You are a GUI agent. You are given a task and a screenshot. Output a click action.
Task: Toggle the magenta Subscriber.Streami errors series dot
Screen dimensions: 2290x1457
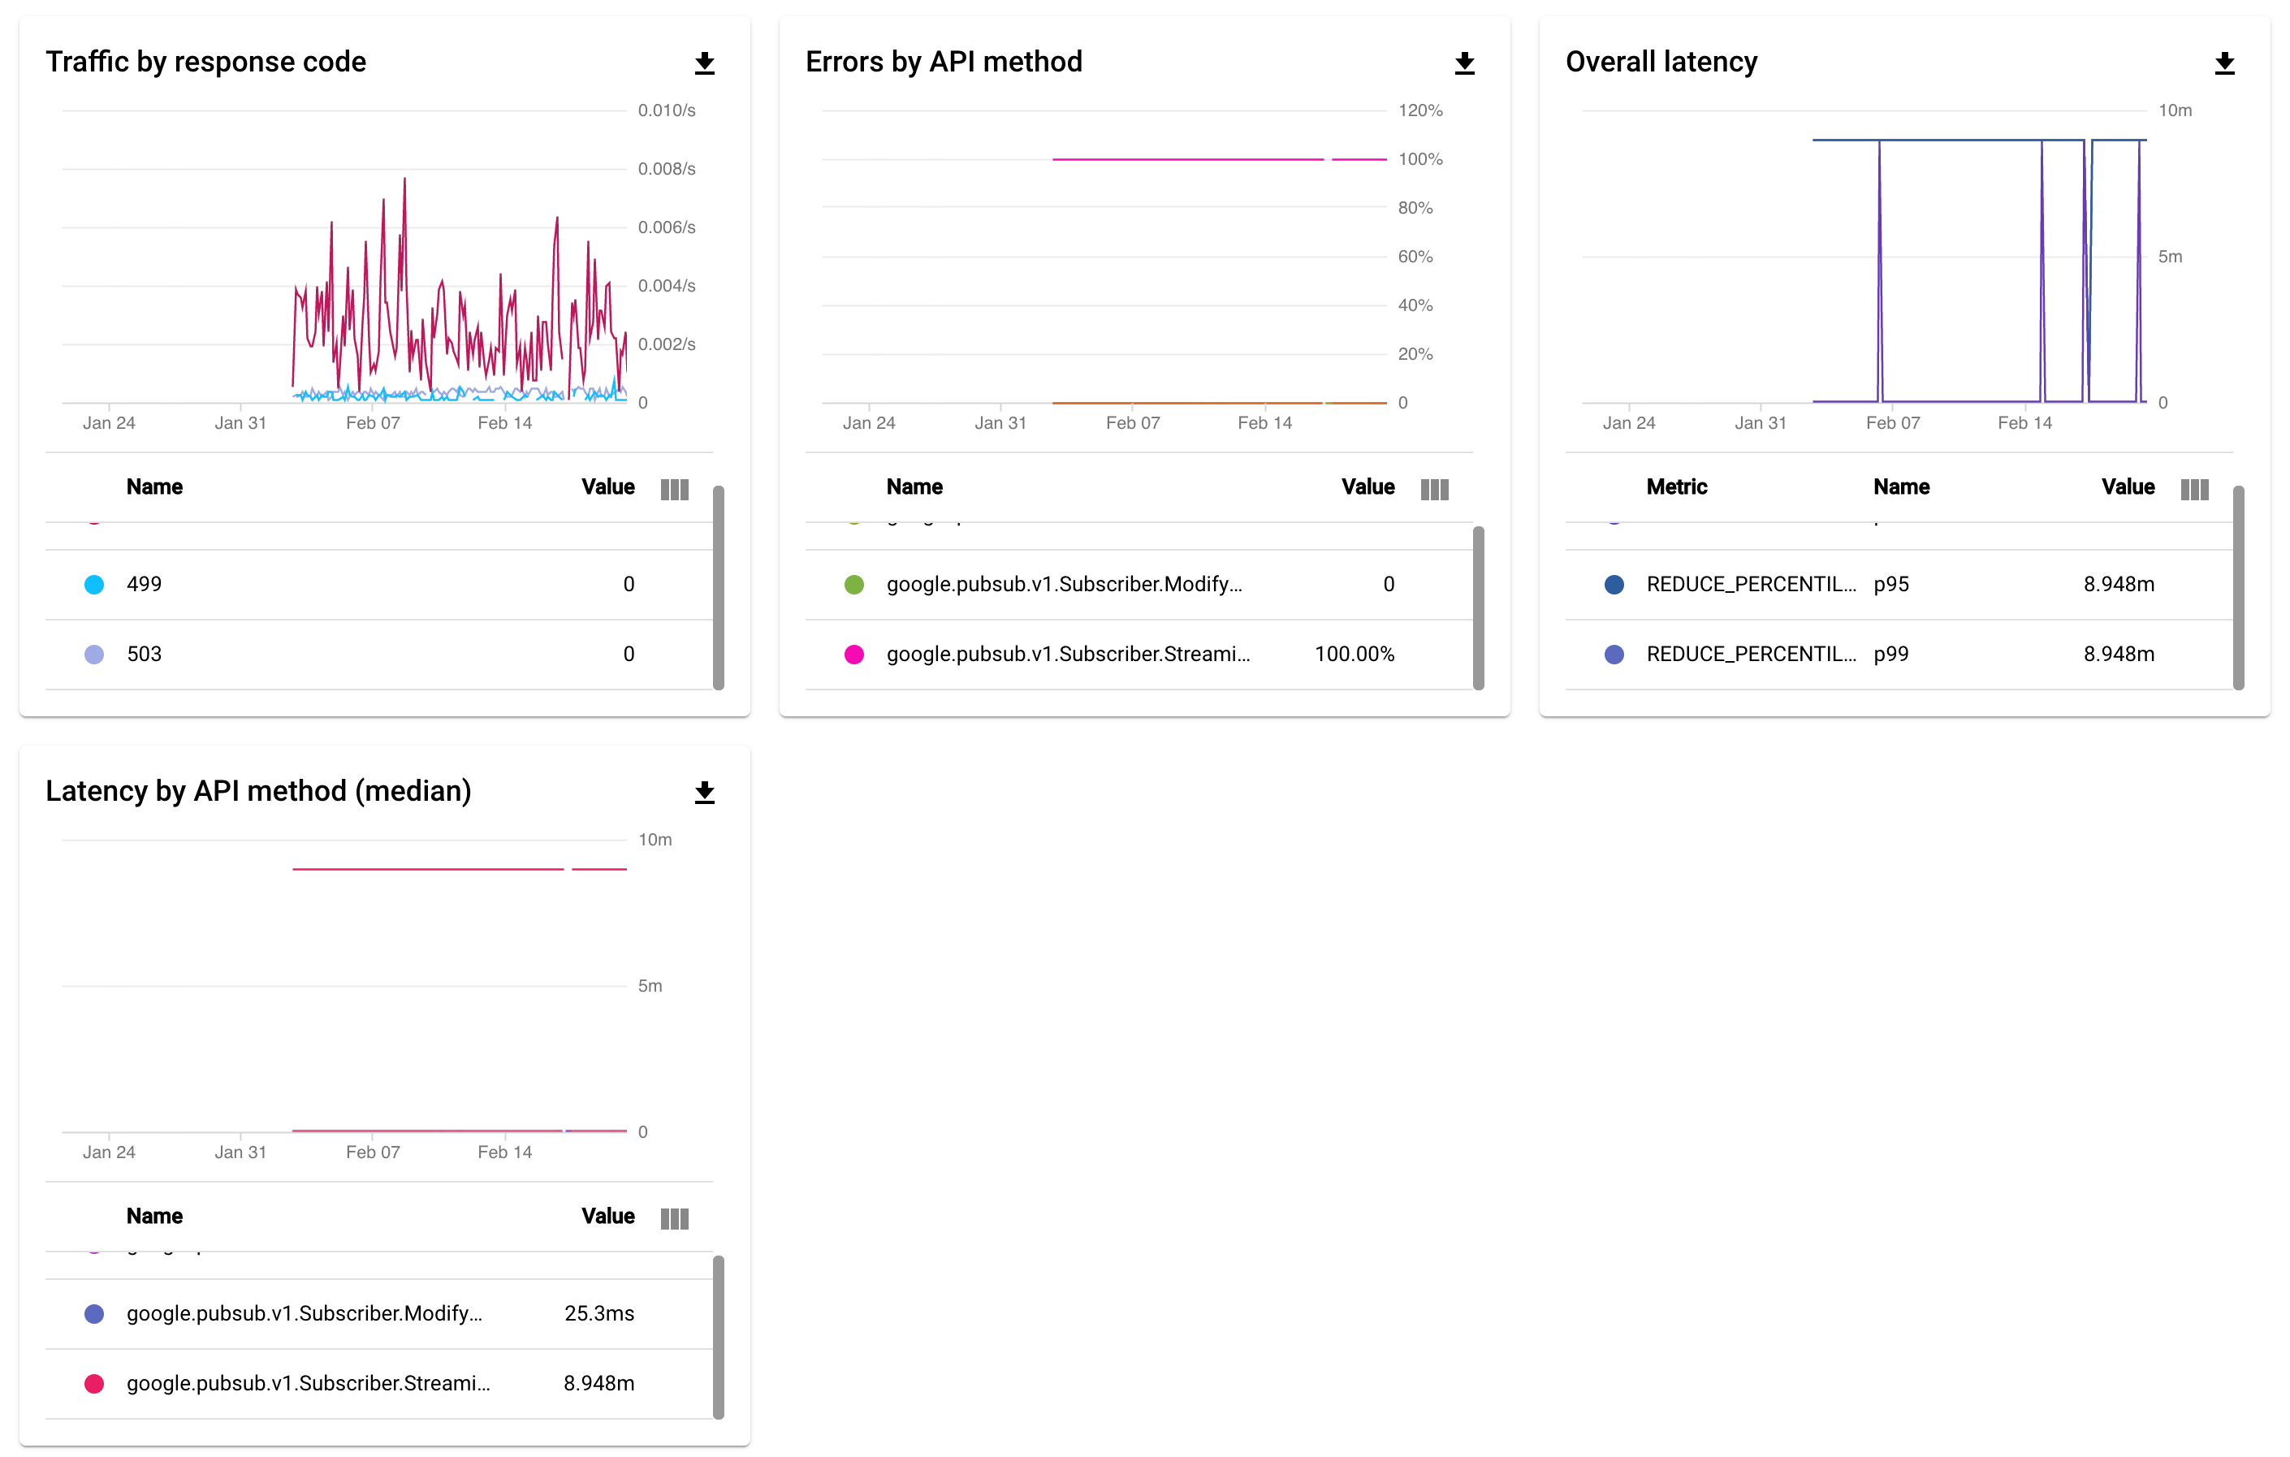[x=854, y=655]
